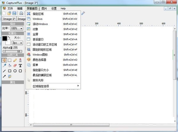This screenshot has width=178, height=132.
Task: Select the hand pan tool
Action: (x=4, y=60)
